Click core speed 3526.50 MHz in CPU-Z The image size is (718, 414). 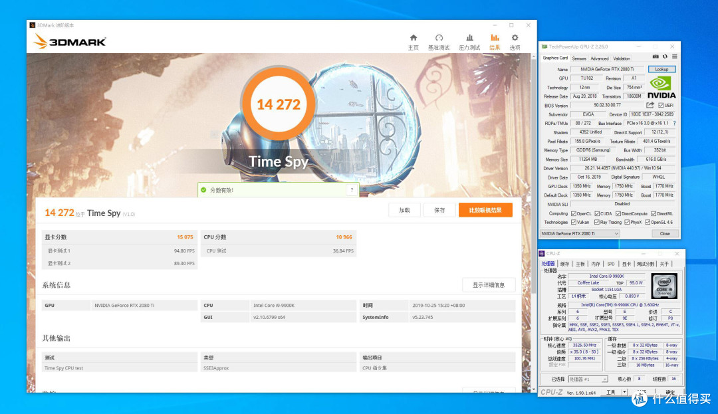584,346
